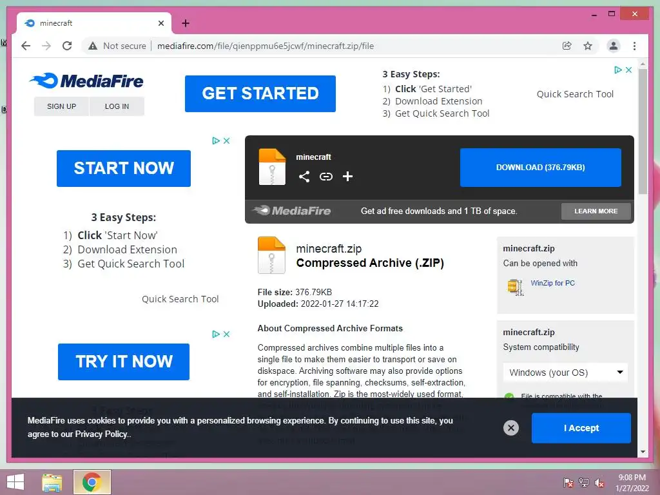
Task: Go back using browser back arrow
Action: [26, 46]
